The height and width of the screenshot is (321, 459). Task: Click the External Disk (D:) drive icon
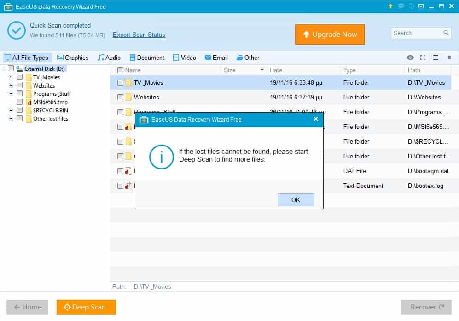click(x=20, y=69)
